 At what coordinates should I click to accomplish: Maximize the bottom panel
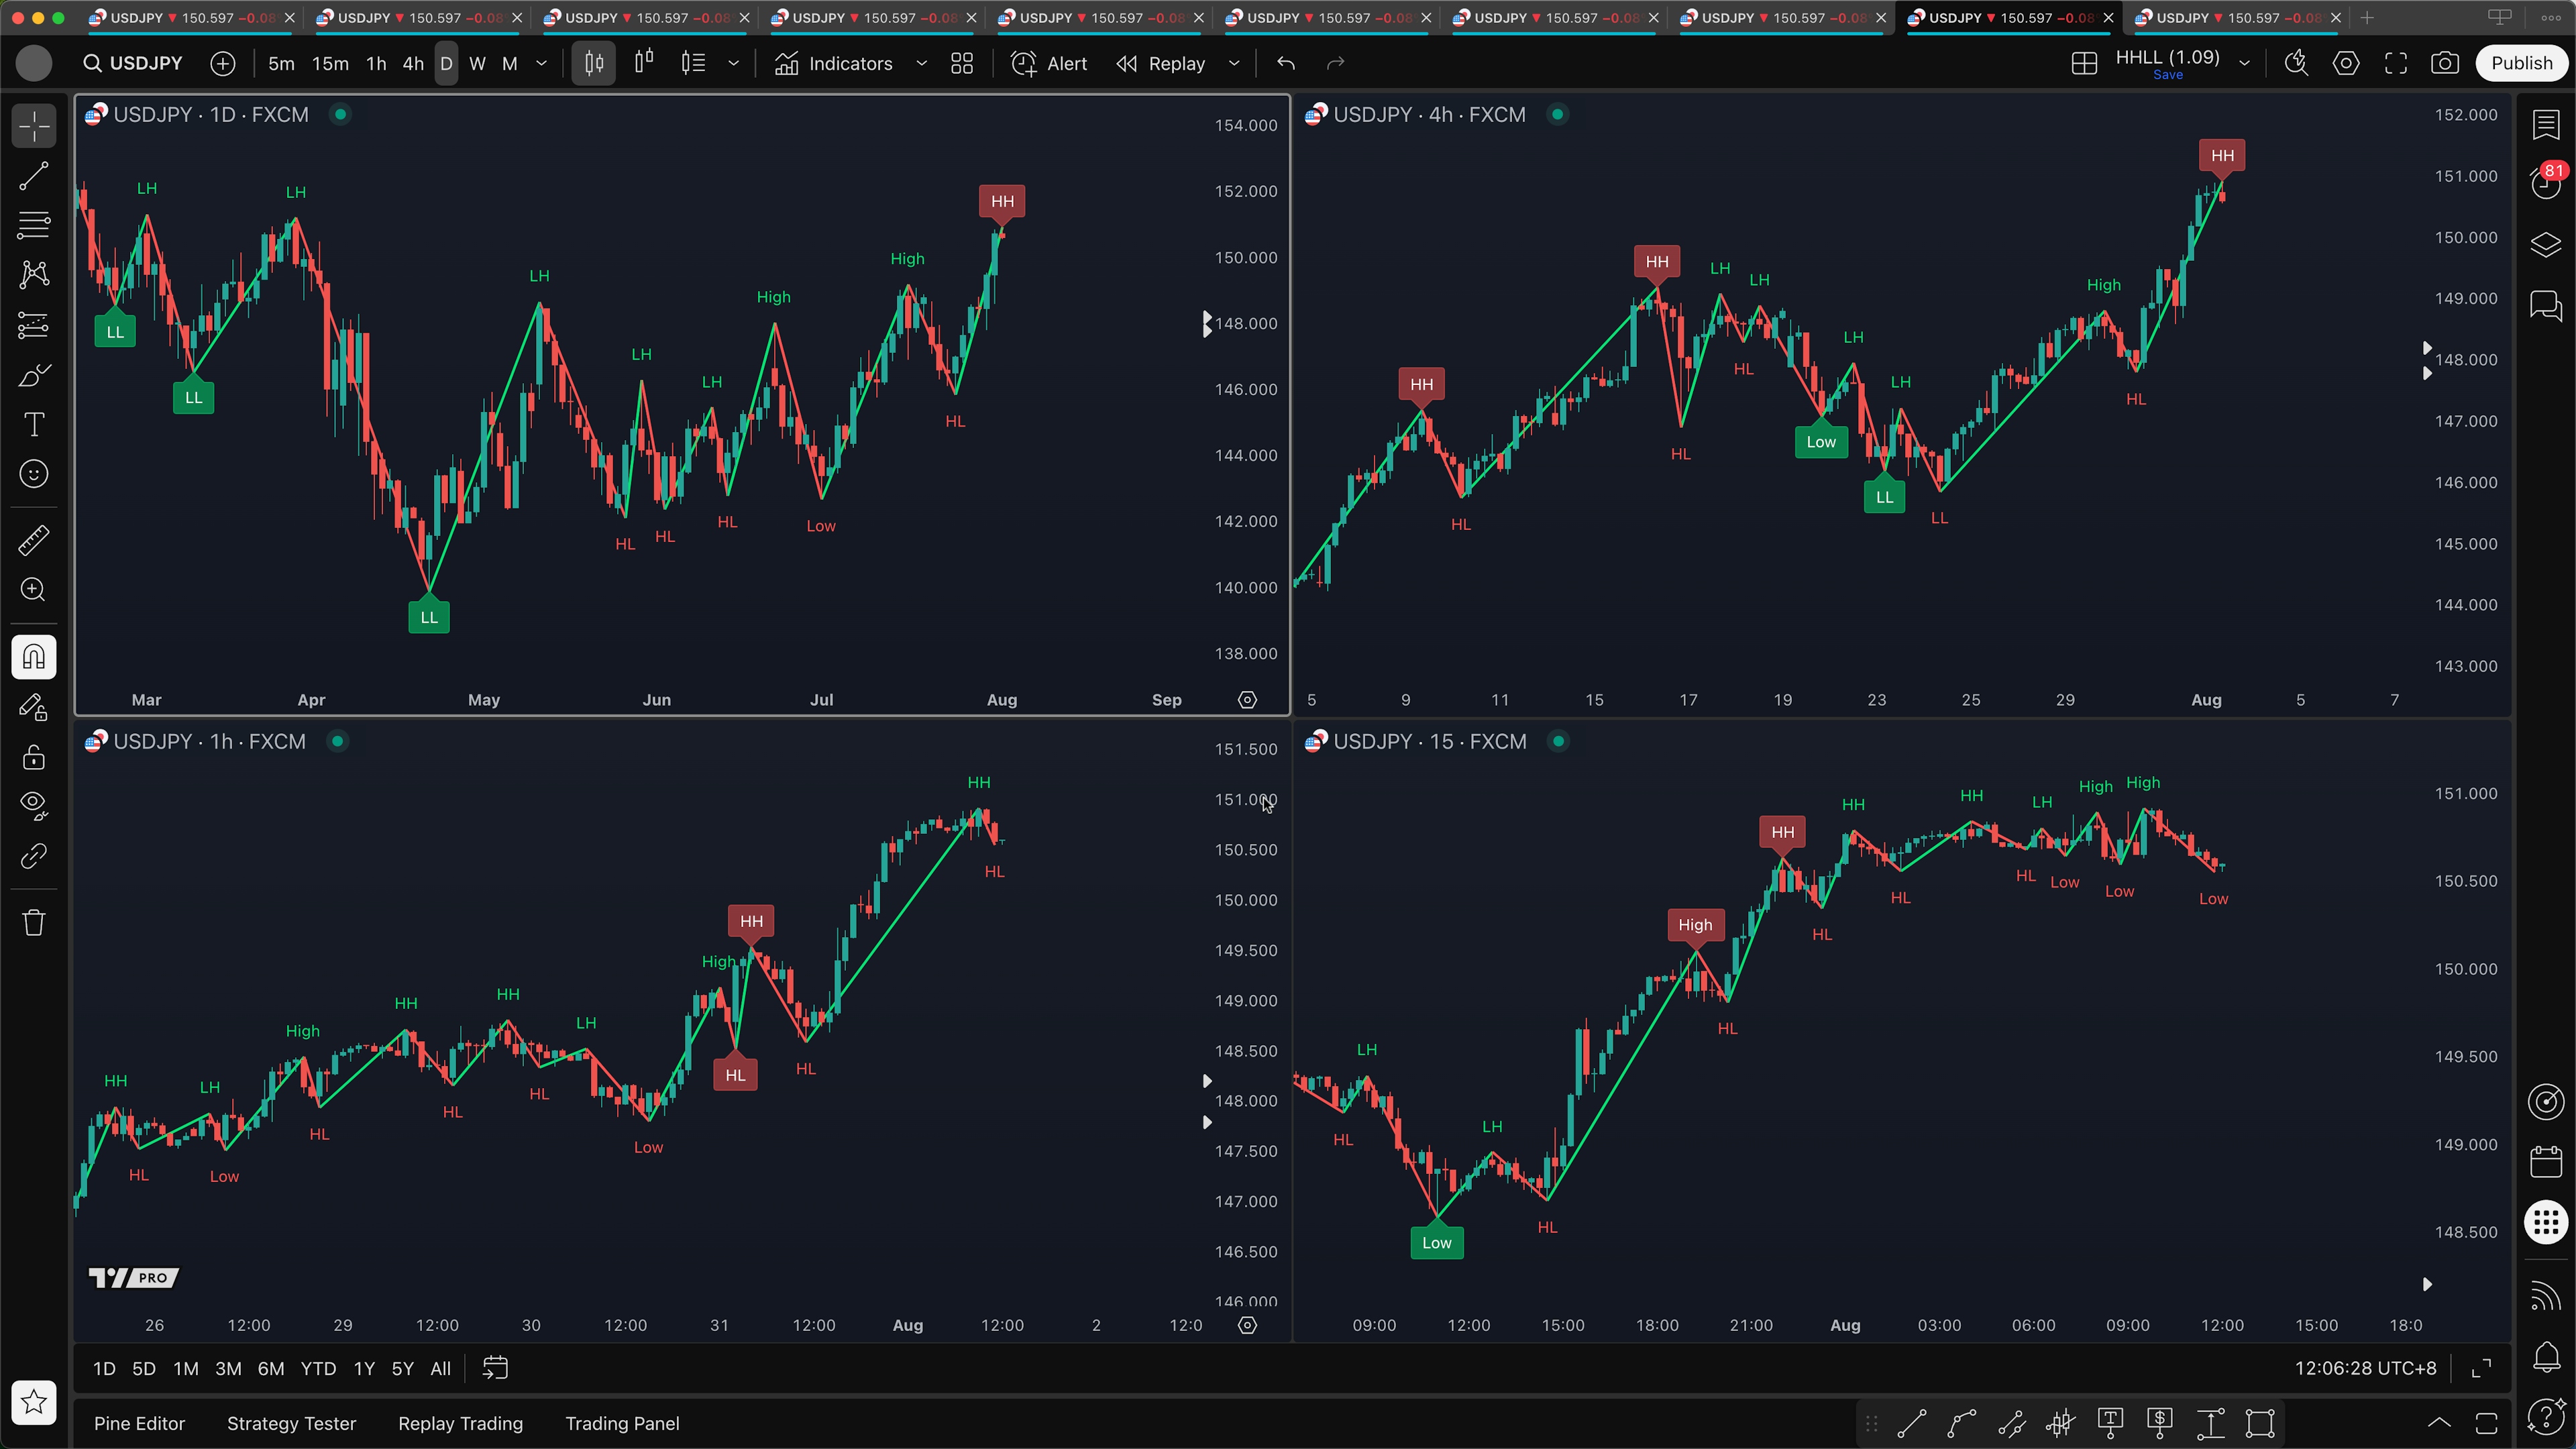[x=2486, y=1423]
